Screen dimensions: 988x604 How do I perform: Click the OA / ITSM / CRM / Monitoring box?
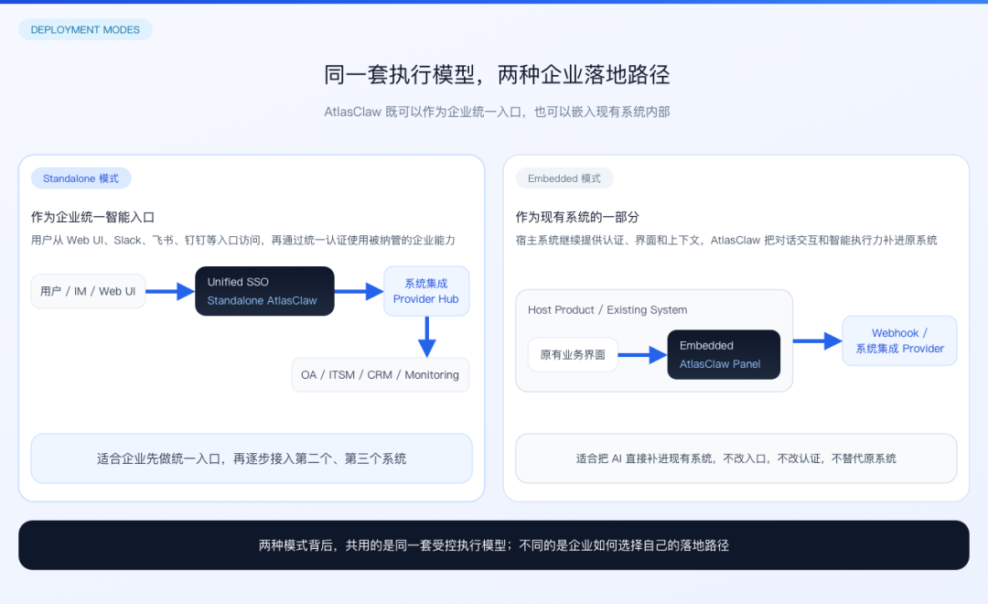380,374
